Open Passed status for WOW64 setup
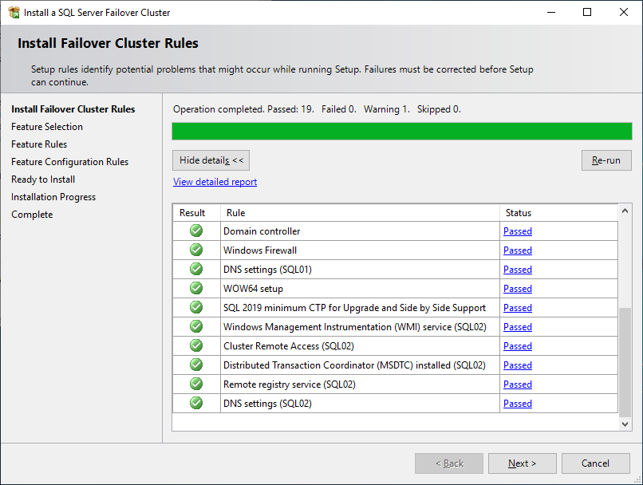The height and width of the screenshot is (485, 643). click(x=518, y=289)
